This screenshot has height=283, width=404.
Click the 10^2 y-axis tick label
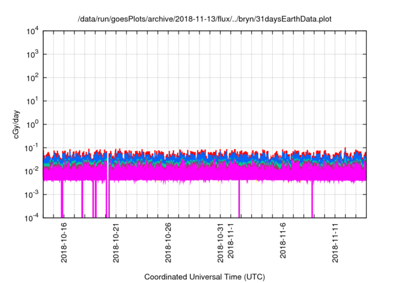click(x=32, y=78)
